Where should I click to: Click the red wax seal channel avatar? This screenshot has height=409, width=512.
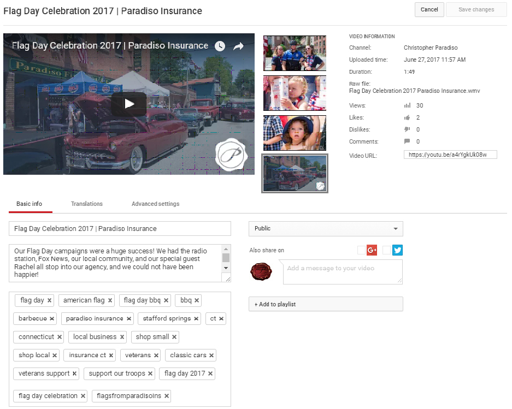click(x=261, y=271)
